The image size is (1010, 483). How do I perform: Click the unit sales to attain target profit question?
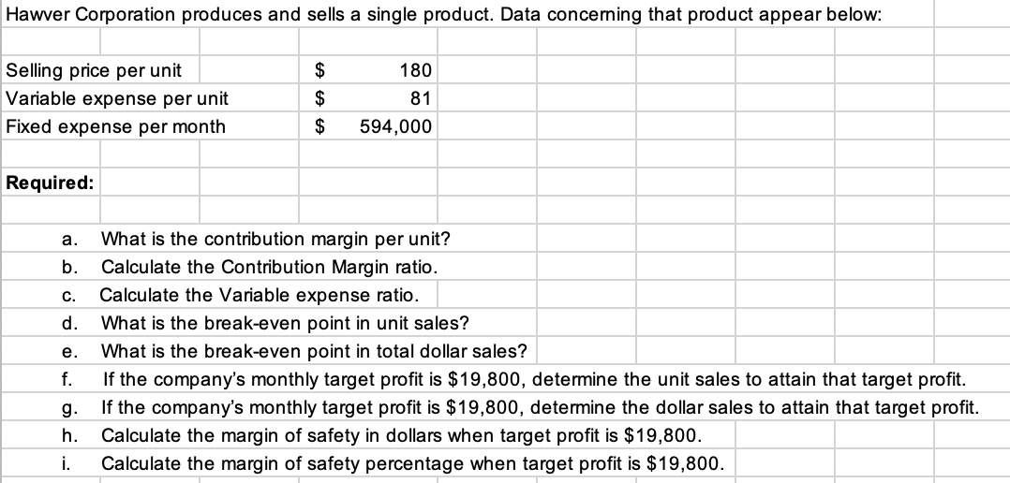click(x=535, y=379)
